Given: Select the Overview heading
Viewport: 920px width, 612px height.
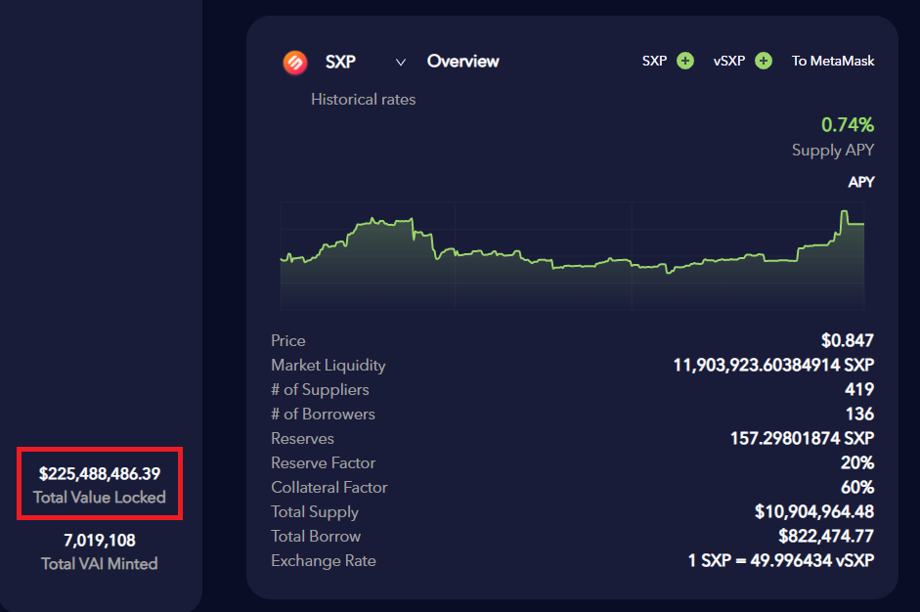Looking at the screenshot, I should 463,61.
